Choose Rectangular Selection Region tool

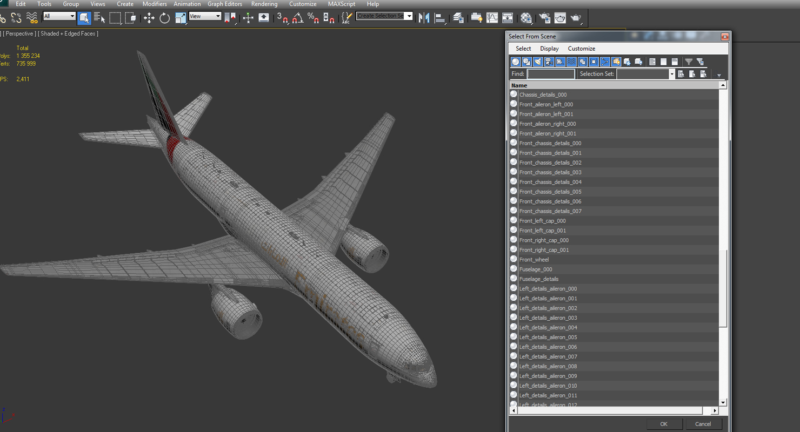click(115, 18)
